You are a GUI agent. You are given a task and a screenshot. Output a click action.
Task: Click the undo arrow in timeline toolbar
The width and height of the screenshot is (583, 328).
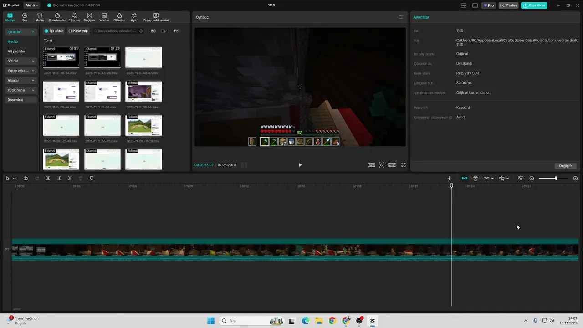26,178
